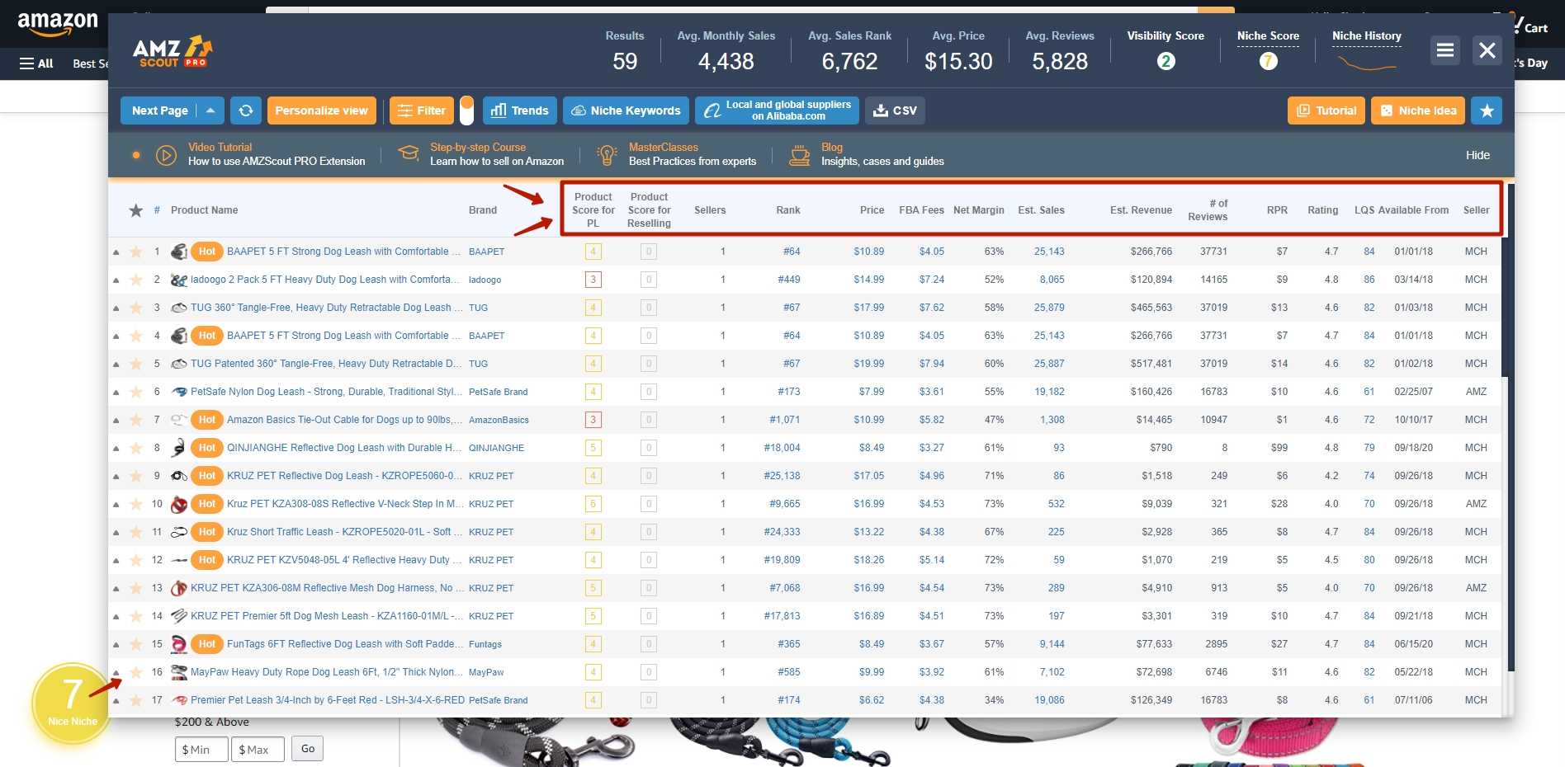This screenshot has height=767, width=1565.
Task: Expand row 13 KRUZ PET Mesh Harness
Action: (116, 588)
